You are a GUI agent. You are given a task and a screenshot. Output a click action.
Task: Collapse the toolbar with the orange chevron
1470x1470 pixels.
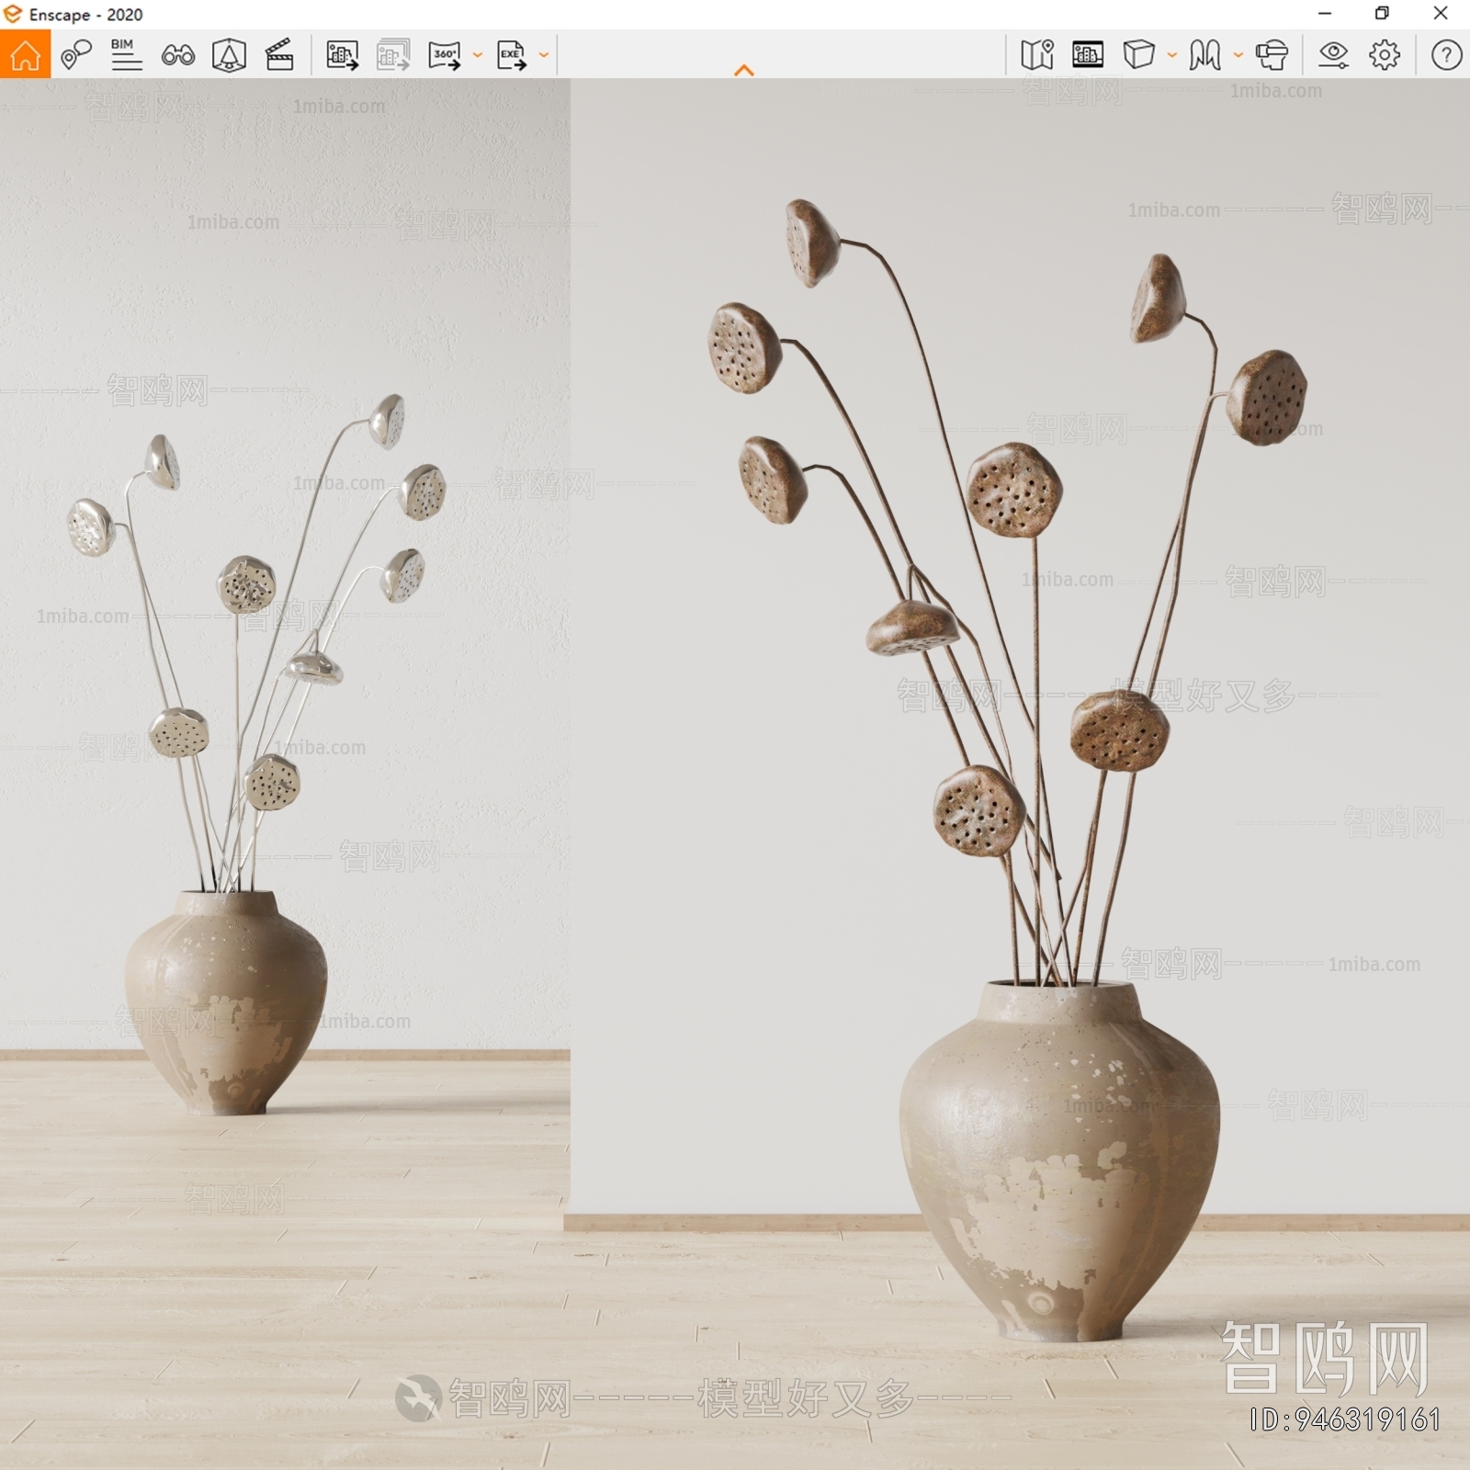coord(744,70)
